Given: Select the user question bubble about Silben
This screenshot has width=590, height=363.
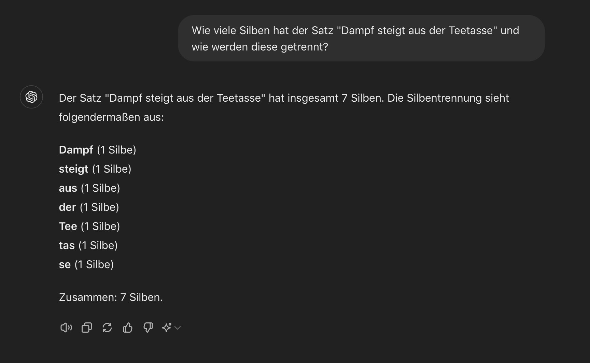Looking at the screenshot, I should pyautogui.click(x=361, y=38).
